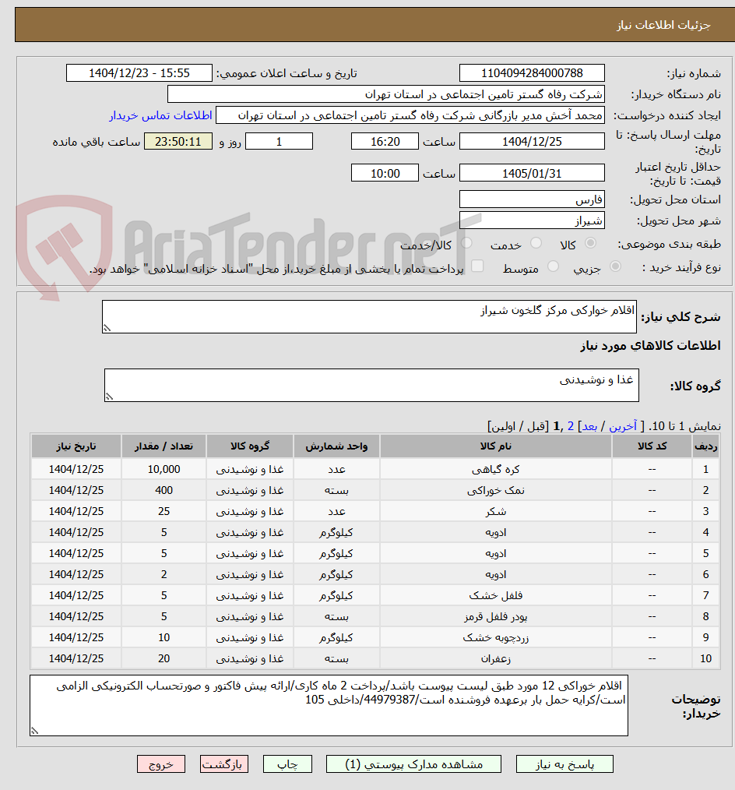Select the متوسط purchase type radio
Viewport: 735px width, 790px height.
point(553,266)
